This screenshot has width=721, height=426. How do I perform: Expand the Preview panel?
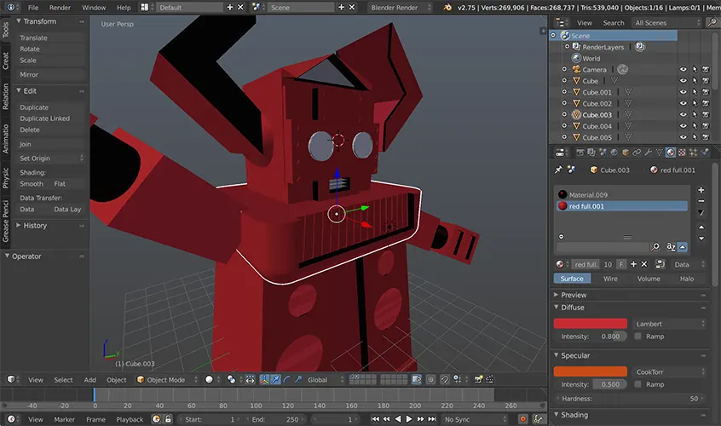click(574, 295)
